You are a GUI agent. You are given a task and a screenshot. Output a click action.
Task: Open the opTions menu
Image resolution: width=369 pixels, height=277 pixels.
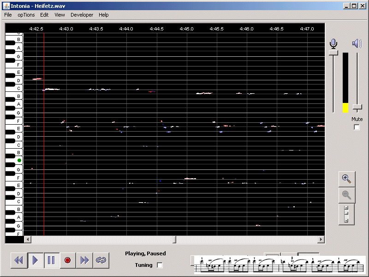pos(26,15)
